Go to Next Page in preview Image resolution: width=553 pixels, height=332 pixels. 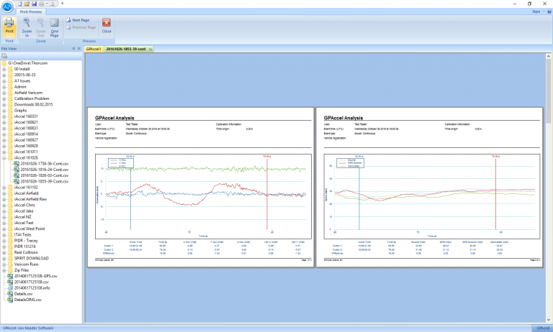pos(78,20)
